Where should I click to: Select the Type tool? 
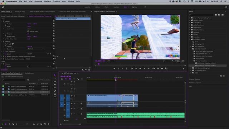pos(55,97)
